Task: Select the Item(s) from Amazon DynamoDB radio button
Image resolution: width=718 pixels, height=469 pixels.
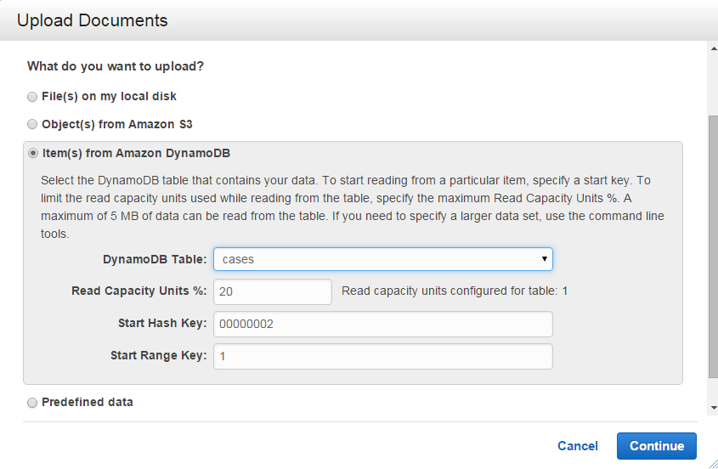Action: coord(32,154)
